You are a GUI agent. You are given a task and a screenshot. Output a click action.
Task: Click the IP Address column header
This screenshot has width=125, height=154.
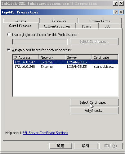point(26,57)
